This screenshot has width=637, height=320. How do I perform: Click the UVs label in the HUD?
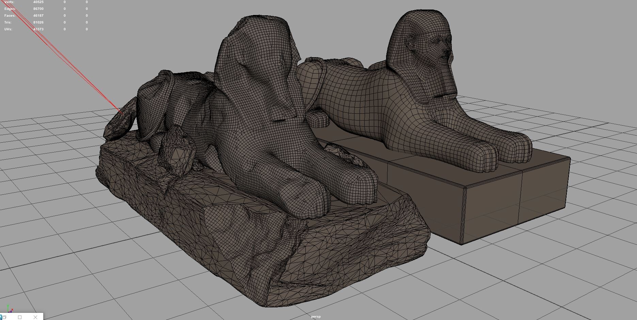click(8, 29)
